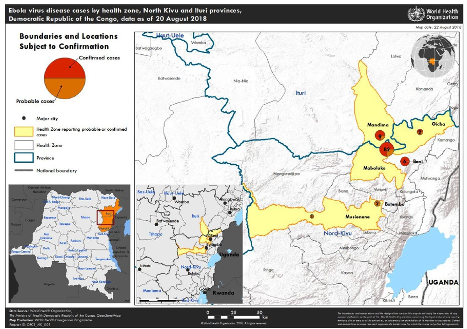
Task: Click the yellow Health Zone reporting cases swatch
Action: [x=23, y=132]
